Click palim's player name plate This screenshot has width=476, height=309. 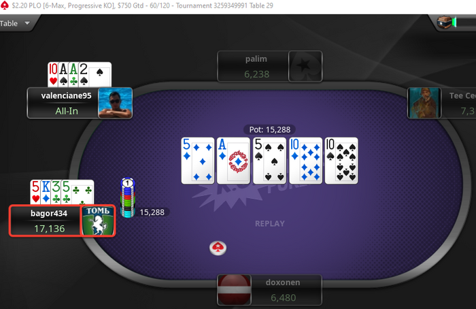[253, 66]
